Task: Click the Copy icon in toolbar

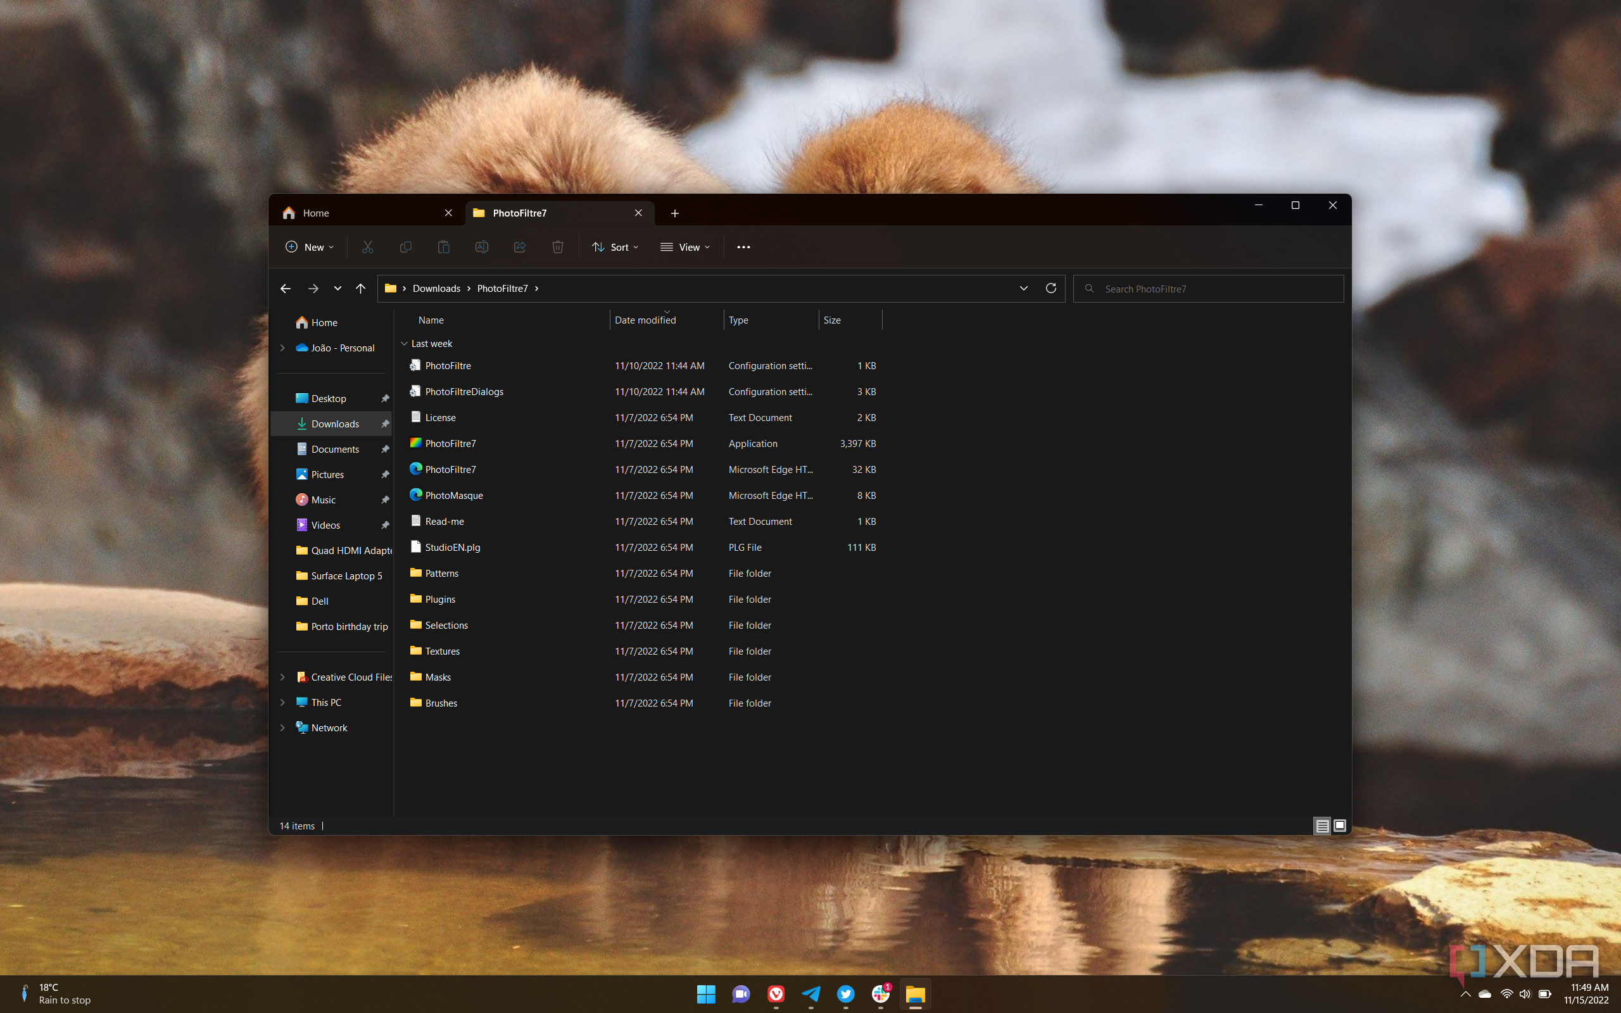Action: coord(405,247)
